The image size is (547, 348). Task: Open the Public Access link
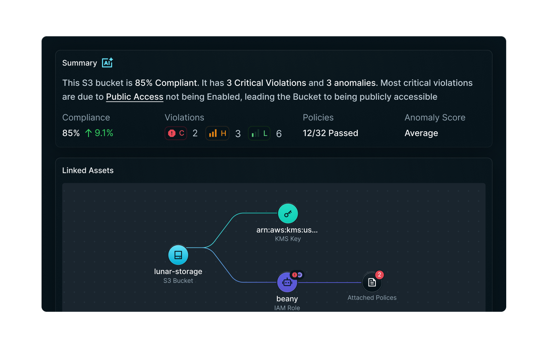[x=134, y=97]
